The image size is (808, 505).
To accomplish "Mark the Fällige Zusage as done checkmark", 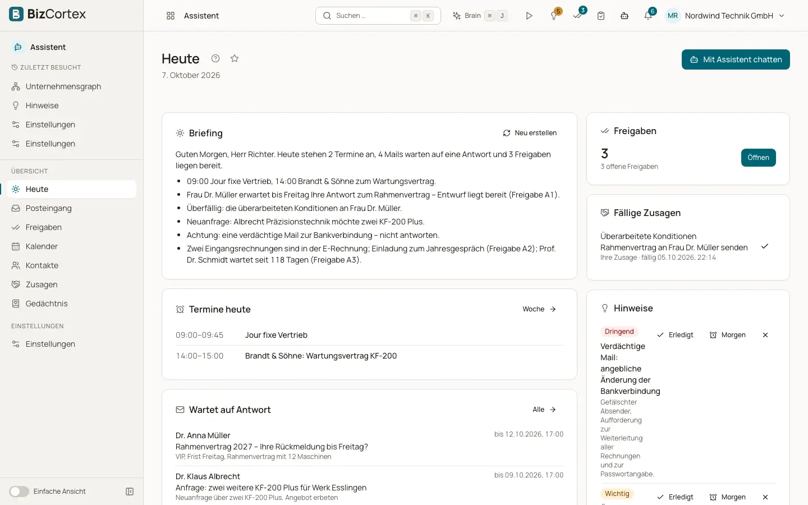I will pyautogui.click(x=765, y=246).
